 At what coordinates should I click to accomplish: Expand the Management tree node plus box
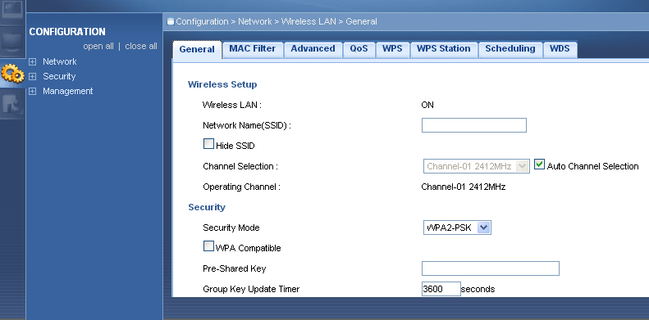32,92
